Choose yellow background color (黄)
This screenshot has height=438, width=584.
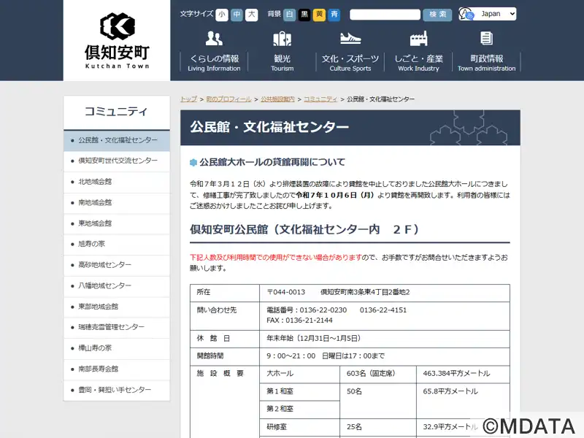pos(319,15)
